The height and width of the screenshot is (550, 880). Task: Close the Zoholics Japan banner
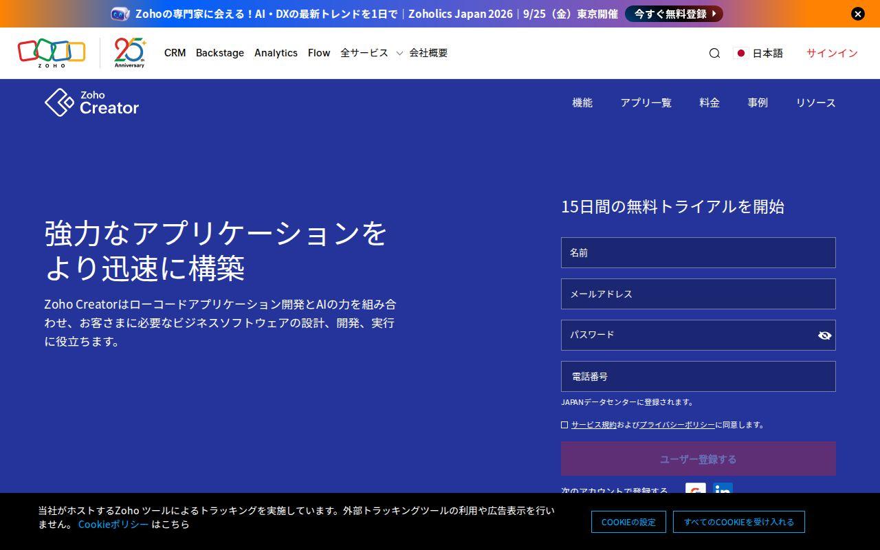tap(858, 14)
